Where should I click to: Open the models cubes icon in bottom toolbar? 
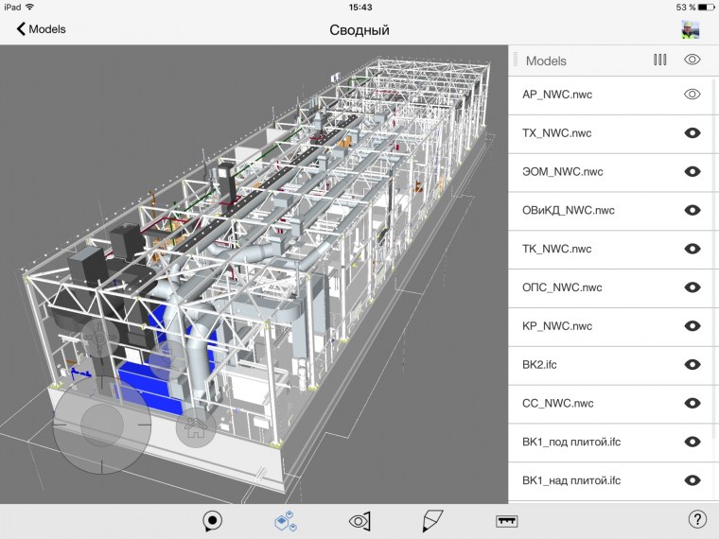click(286, 520)
